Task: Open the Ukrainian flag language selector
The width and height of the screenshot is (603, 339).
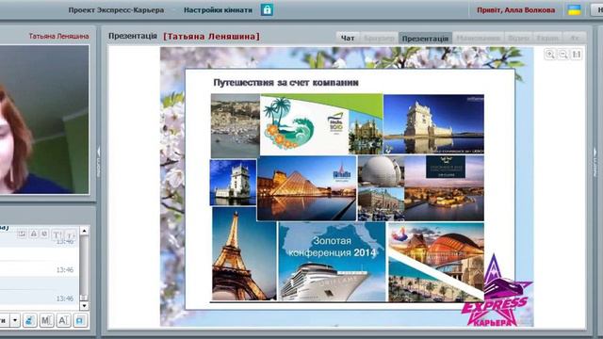Action: point(574,9)
